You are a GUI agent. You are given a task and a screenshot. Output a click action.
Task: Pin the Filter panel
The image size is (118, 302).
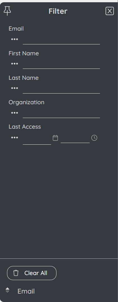[x=7, y=11]
